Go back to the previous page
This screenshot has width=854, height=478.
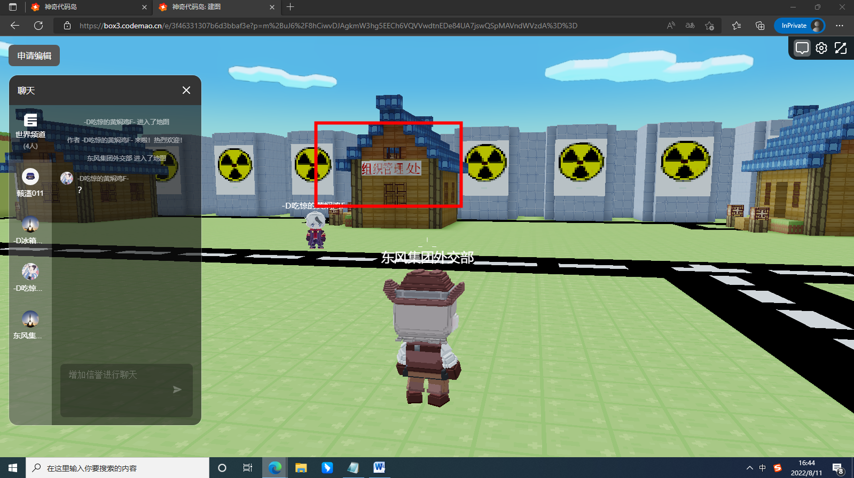coord(15,26)
